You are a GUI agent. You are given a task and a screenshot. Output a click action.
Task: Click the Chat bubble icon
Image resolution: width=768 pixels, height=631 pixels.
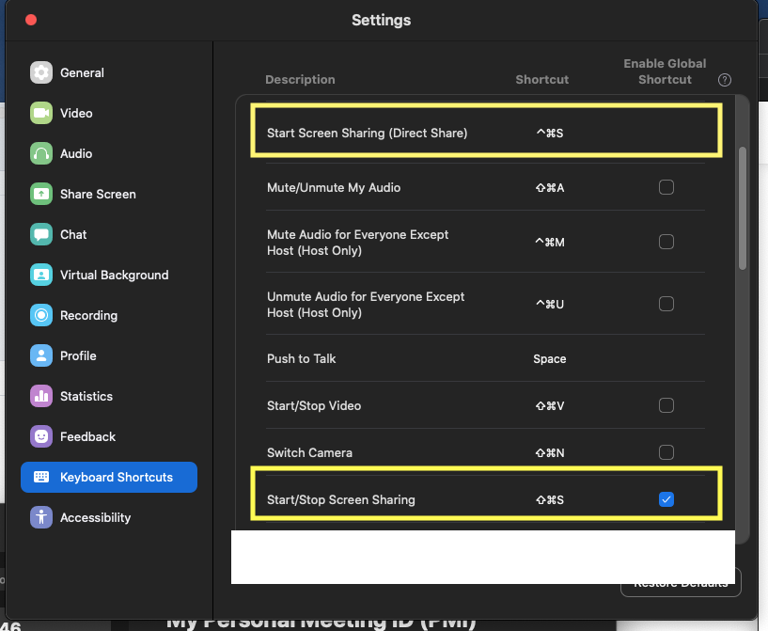coord(41,235)
